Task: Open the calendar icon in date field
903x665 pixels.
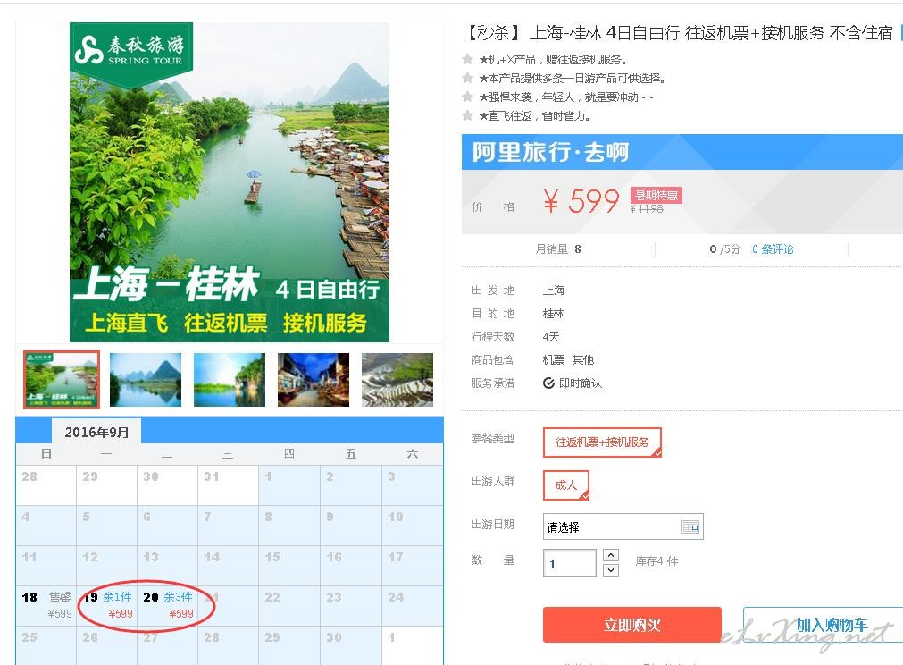Action: [x=690, y=526]
